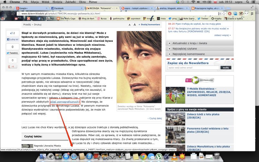
Task: Decrease font size with small A
Action: point(130,25)
